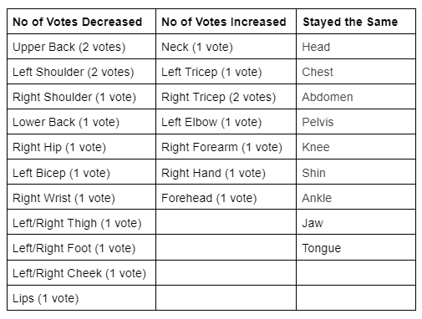Click the Left Bicep (1 vote) cell
The width and height of the screenshot is (422, 319).
tap(81, 172)
